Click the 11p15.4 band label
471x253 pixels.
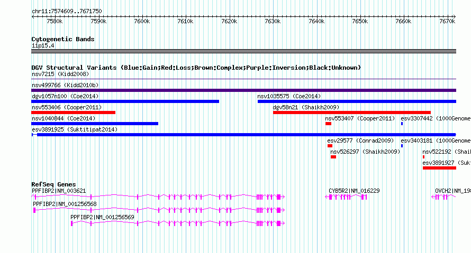43,45
